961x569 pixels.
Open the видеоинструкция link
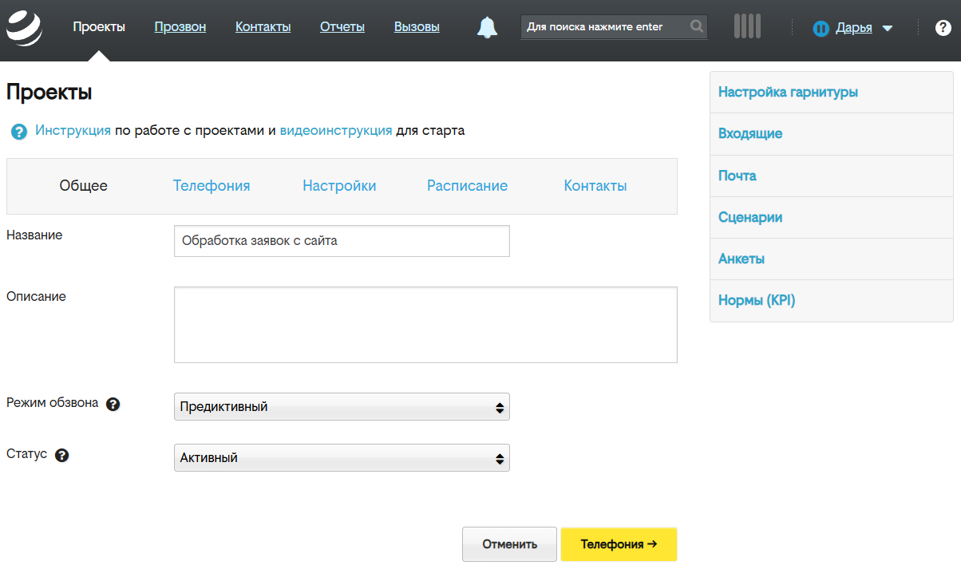coord(335,131)
